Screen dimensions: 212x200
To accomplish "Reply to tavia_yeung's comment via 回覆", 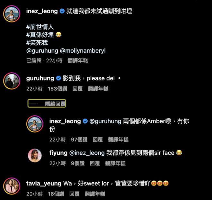I will (75, 194).
